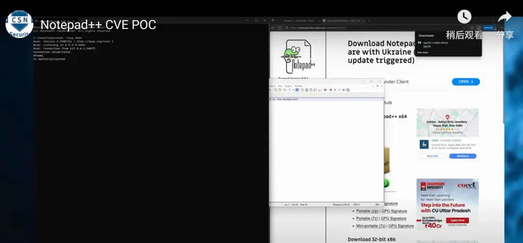Viewport: 523px width, 243px height.
Task: Open a new browser tab with plus
Action: click(369, 21)
